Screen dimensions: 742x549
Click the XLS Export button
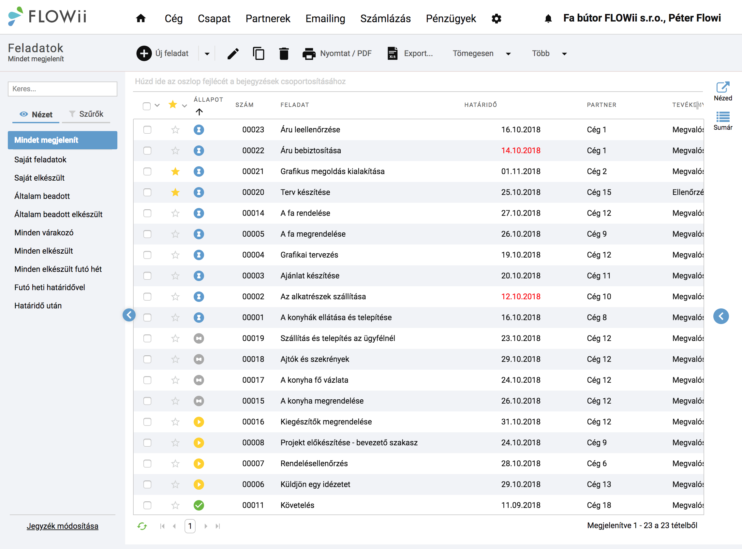point(410,53)
